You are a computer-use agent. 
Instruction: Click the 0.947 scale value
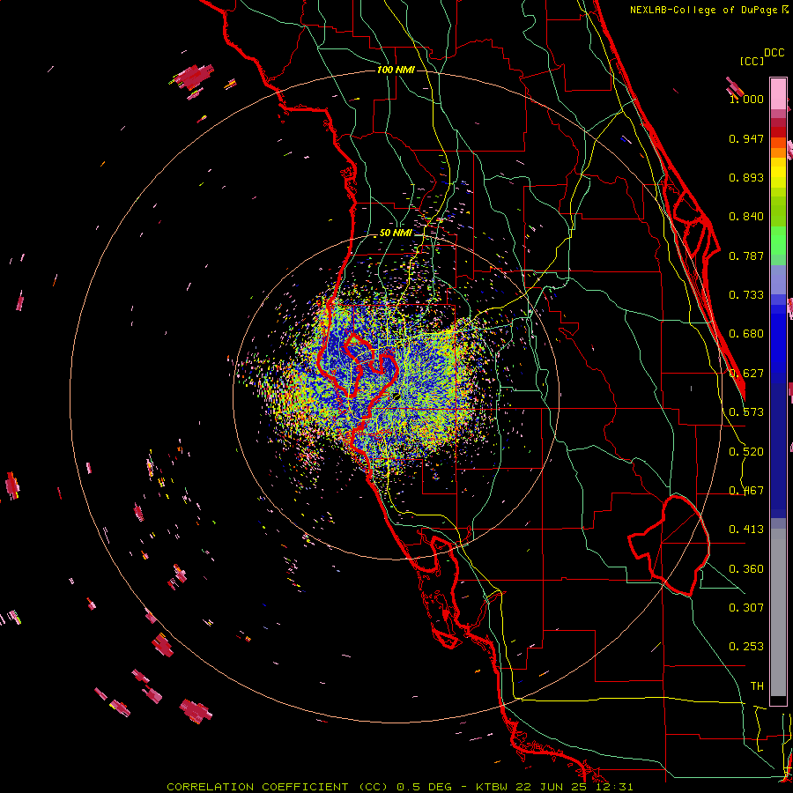point(746,138)
